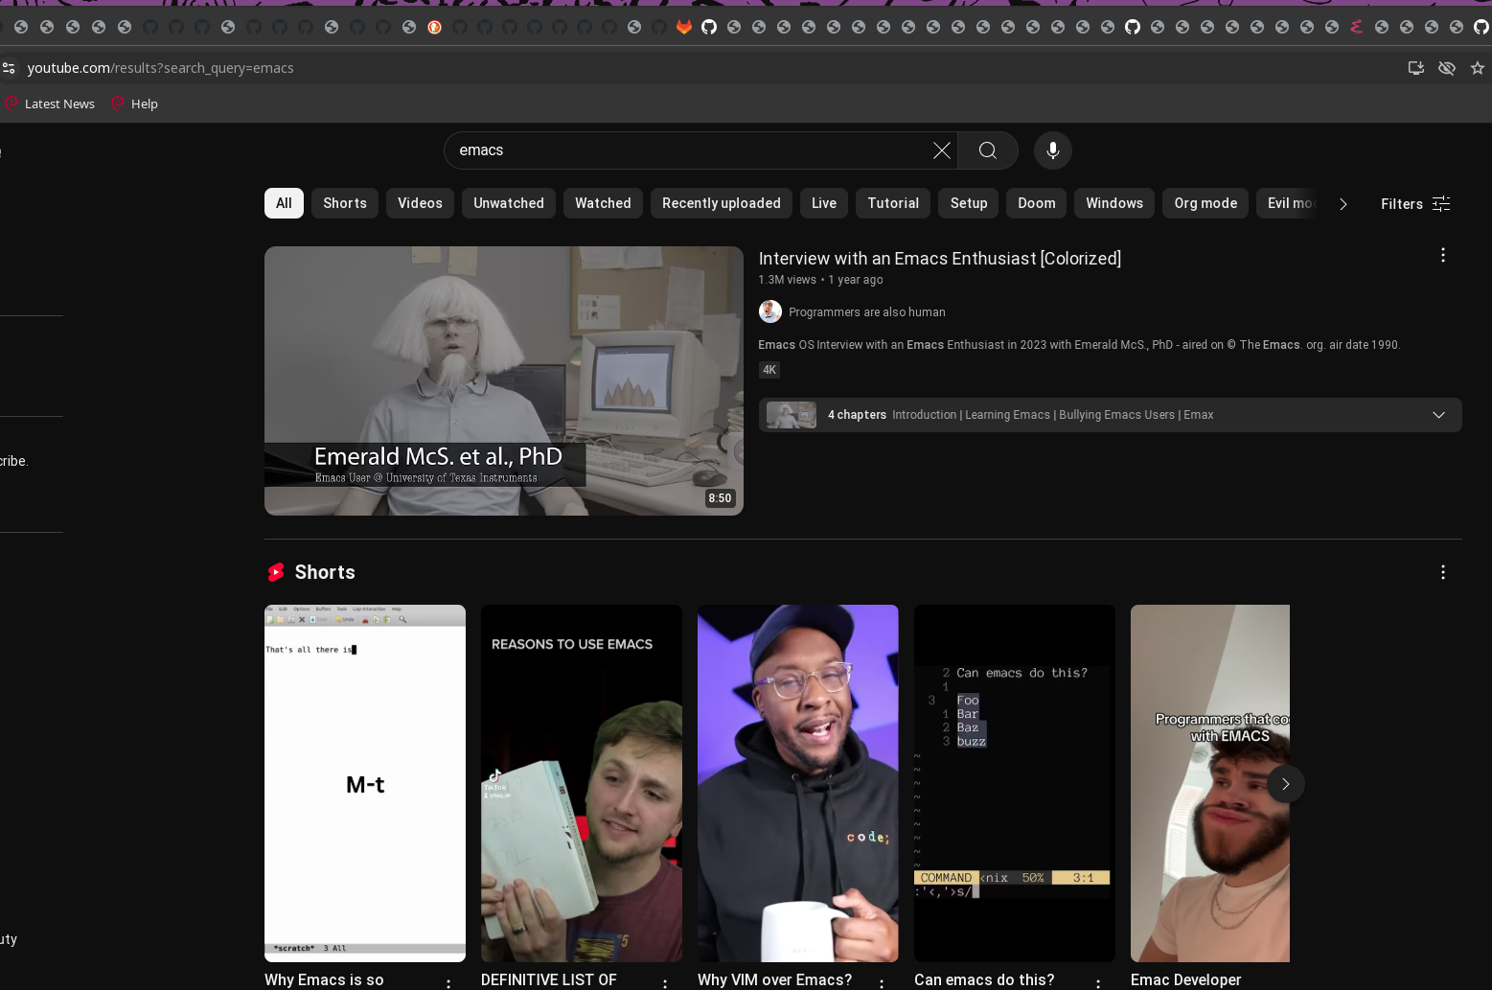
Task: Click the Programmers are also human avatar
Action: 769,311
